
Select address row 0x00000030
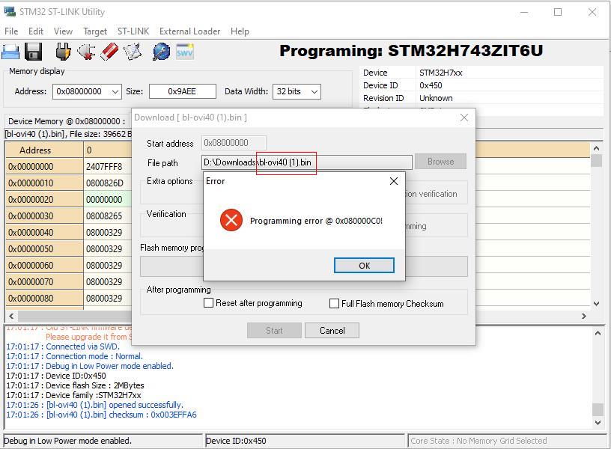click(44, 216)
